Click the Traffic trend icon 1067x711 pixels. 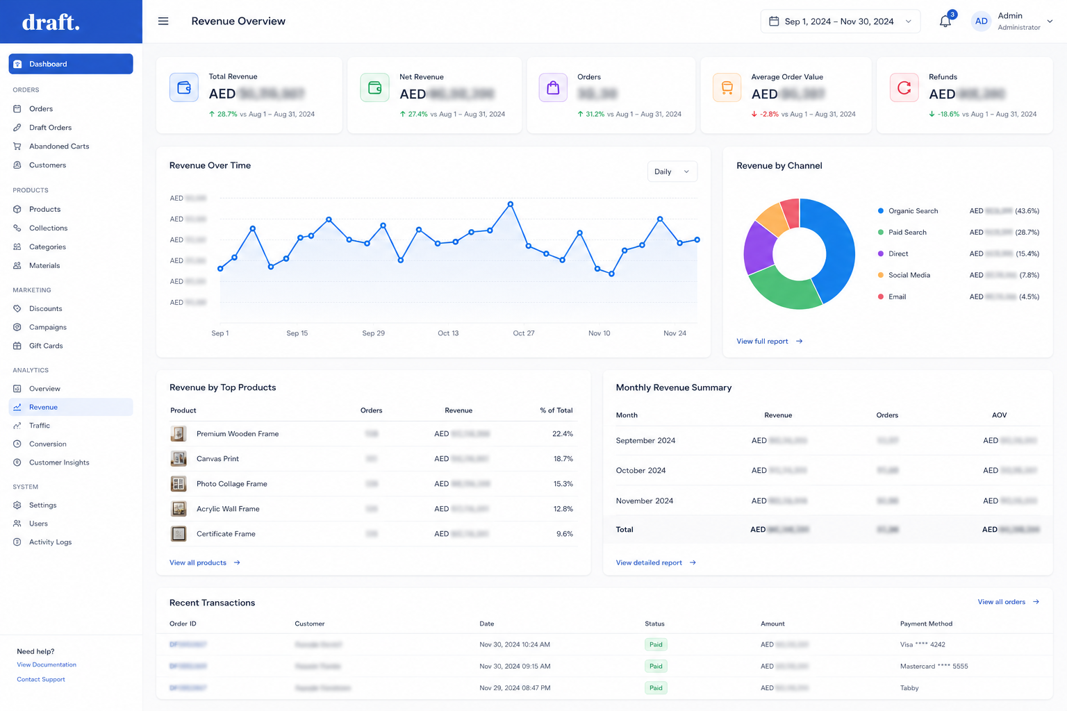[x=17, y=426]
